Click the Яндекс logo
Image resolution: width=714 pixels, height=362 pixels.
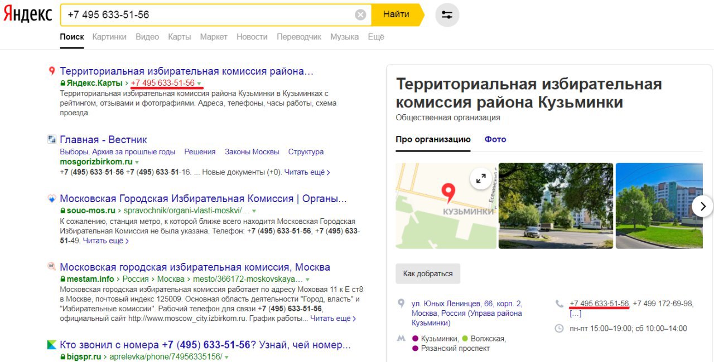click(28, 15)
